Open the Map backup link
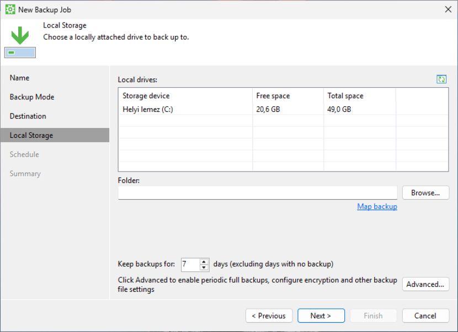Screen dimensions: 458x332 [x=377, y=206]
